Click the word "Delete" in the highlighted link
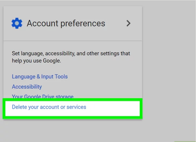Image resolution: width=196 pixels, height=142 pixels. coord(19,107)
